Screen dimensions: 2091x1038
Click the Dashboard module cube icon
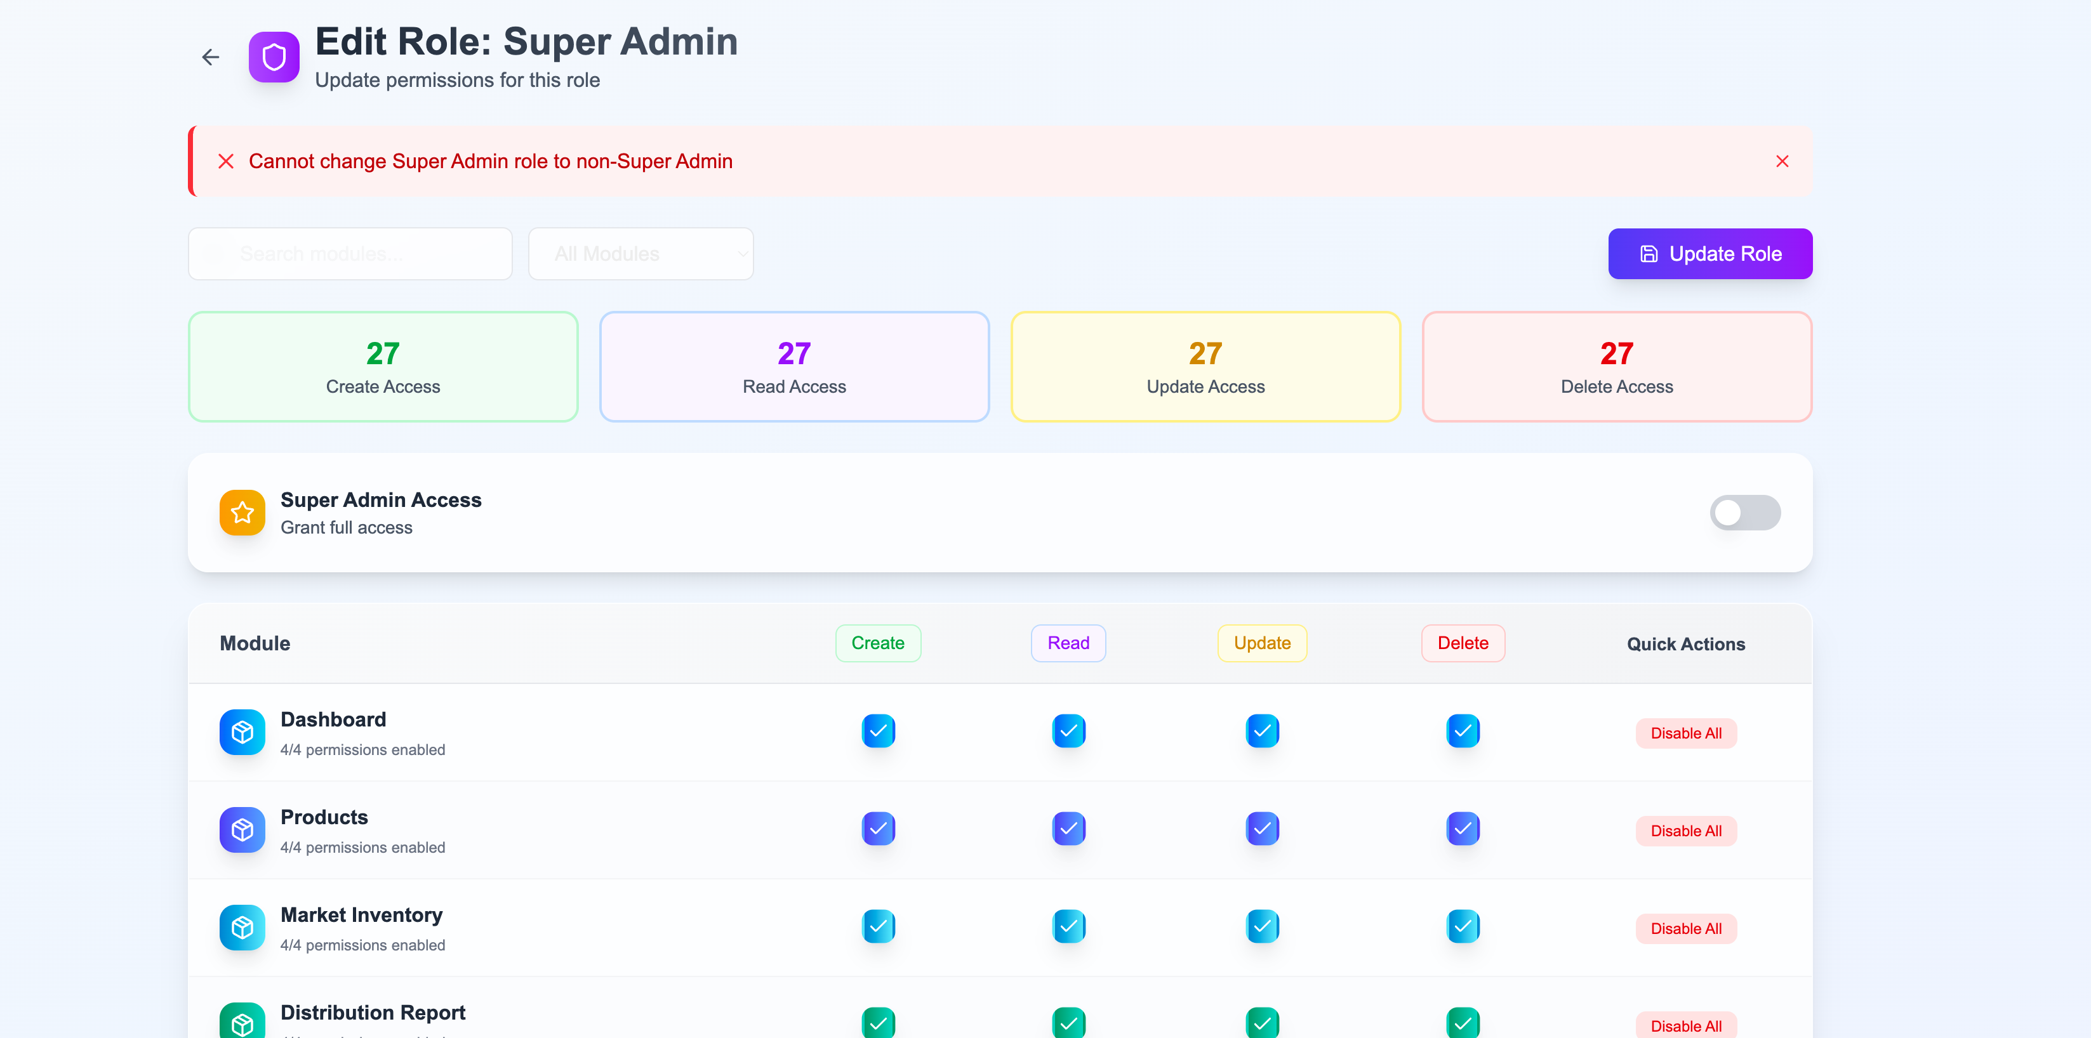(242, 732)
